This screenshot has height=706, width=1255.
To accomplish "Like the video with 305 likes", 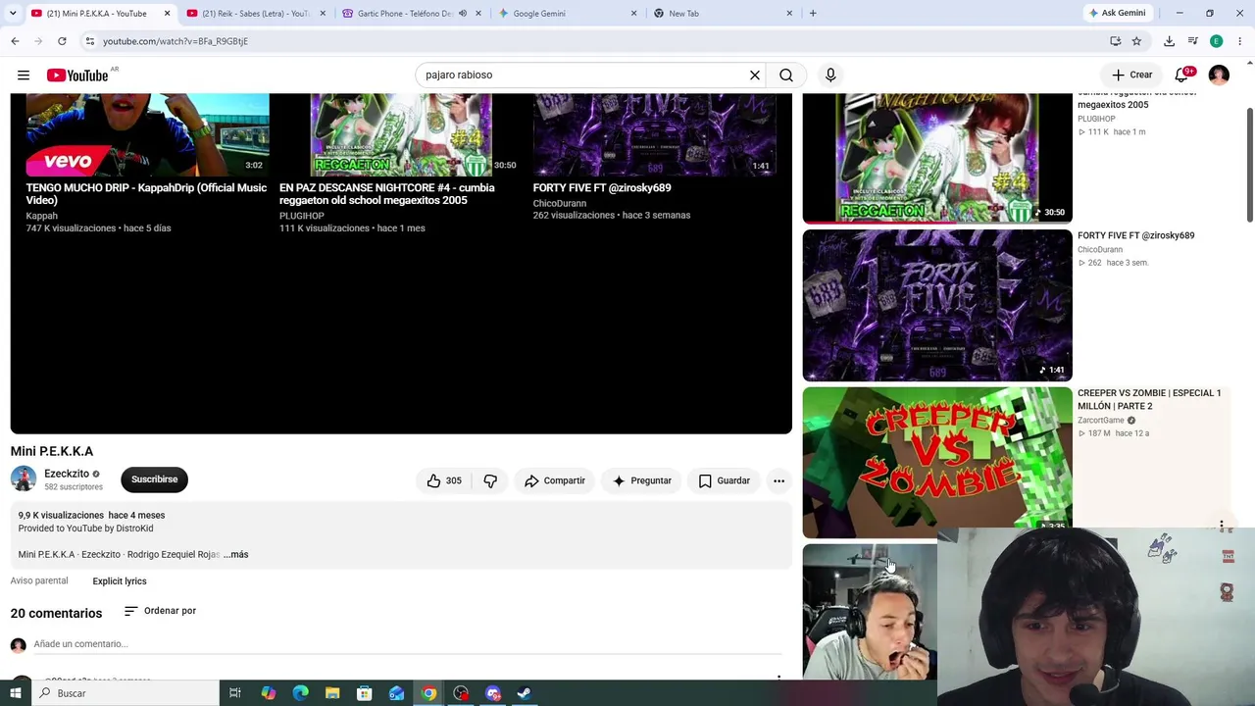I will (x=443, y=480).
